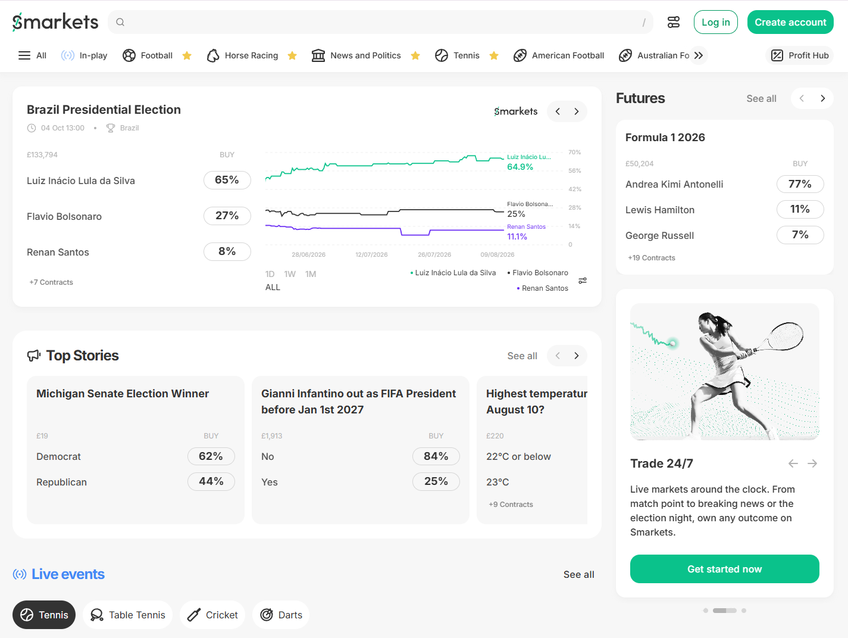The height and width of the screenshot is (638, 848).
Task: Toggle Horse Racing favourite star
Action: coord(292,55)
